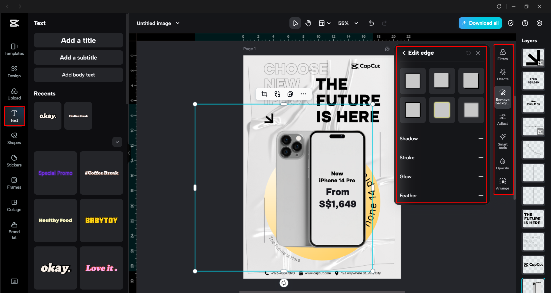Click the Add a title button
The height and width of the screenshot is (293, 551).
[78, 40]
